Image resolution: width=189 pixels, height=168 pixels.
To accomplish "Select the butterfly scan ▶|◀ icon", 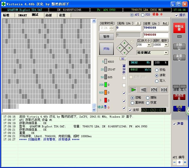I will click(x=164, y=90).
